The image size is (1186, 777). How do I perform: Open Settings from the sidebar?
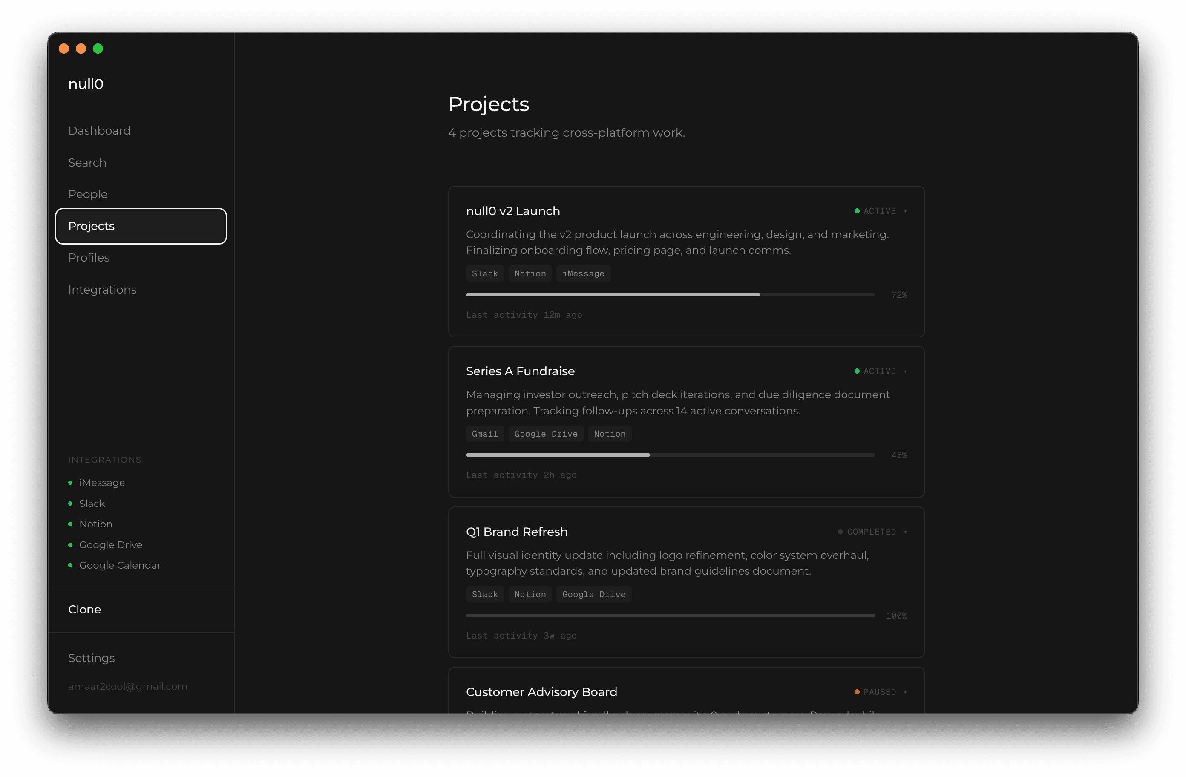[91, 658]
